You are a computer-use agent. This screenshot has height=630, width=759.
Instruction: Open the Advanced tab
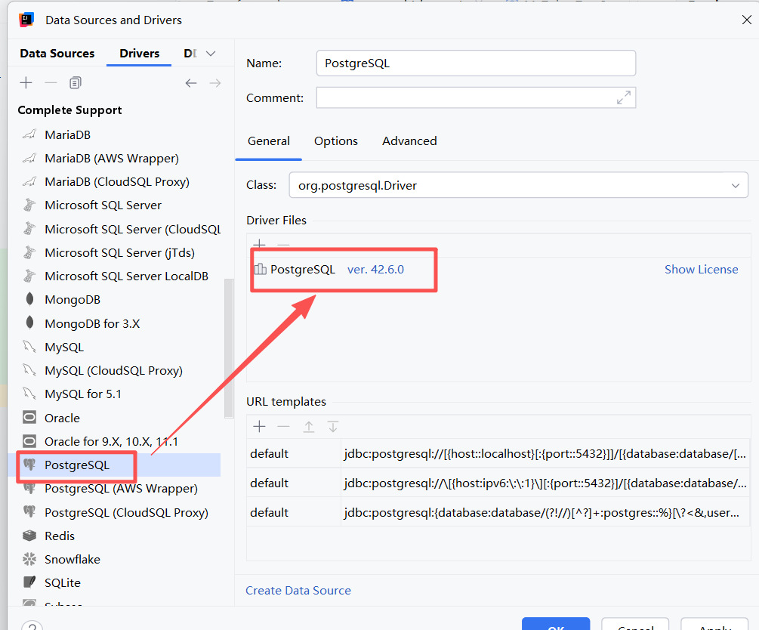point(409,141)
